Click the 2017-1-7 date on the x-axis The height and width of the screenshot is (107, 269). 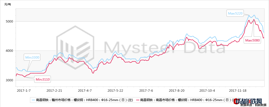point(24,90)
